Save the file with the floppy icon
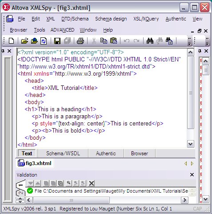212x214 pixels. pyautogui.click(x=57, y=41)
